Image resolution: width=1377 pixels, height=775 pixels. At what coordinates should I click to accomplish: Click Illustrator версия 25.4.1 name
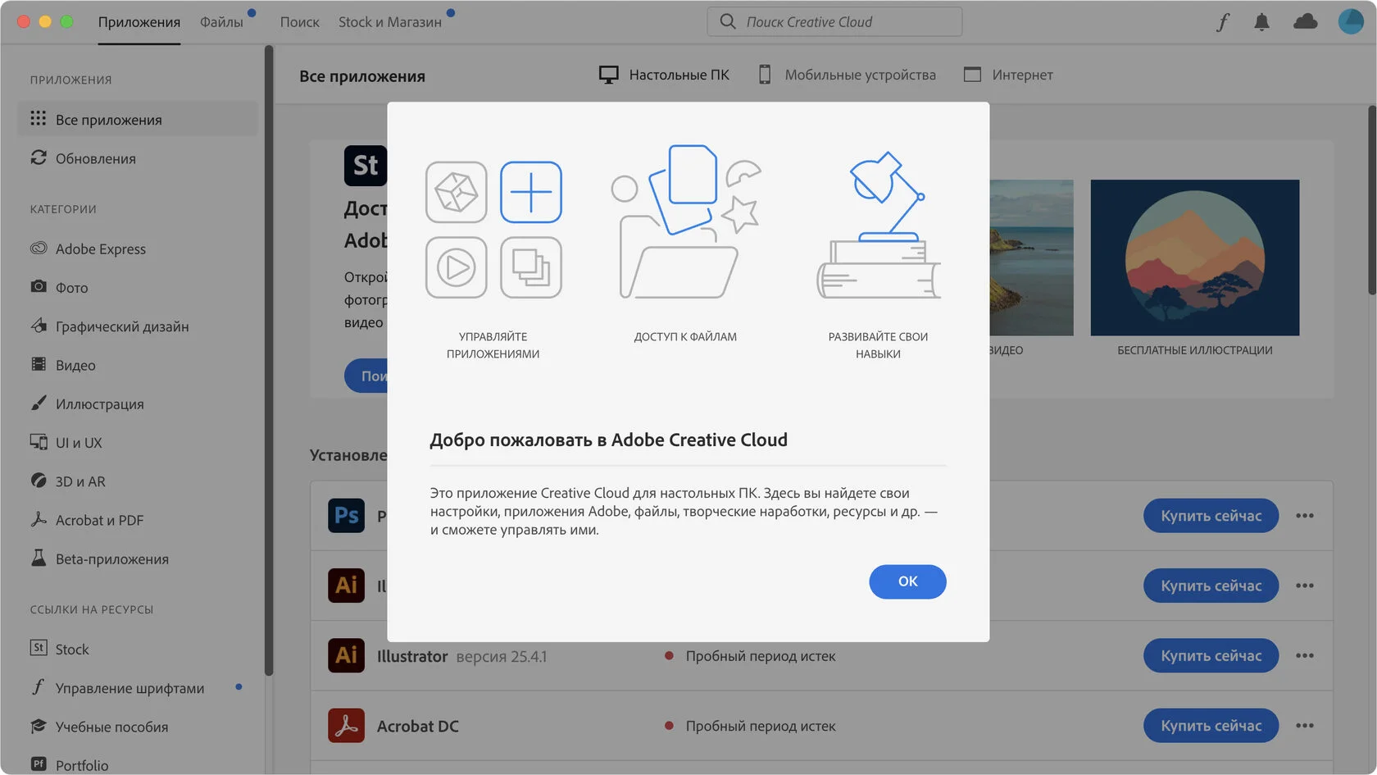click(461, 656)
